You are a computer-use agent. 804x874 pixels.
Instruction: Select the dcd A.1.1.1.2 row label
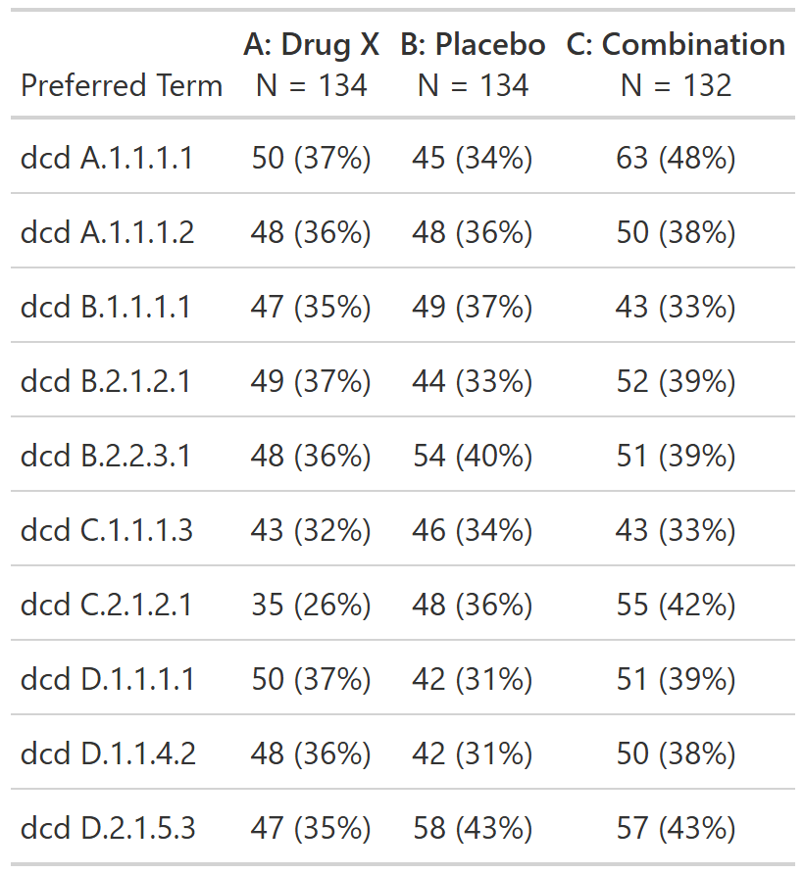[x=108, y=232]
